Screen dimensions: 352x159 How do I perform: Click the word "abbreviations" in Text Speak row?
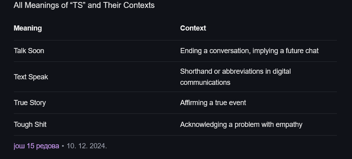(243, 71)
